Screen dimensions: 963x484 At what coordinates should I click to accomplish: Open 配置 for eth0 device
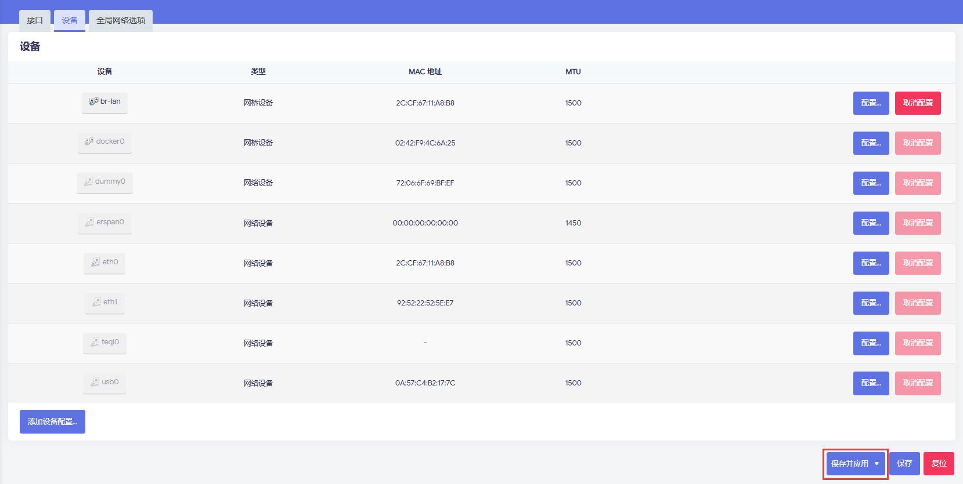(871, 263)
